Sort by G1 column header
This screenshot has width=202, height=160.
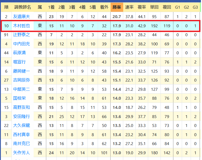pos(178,7)
